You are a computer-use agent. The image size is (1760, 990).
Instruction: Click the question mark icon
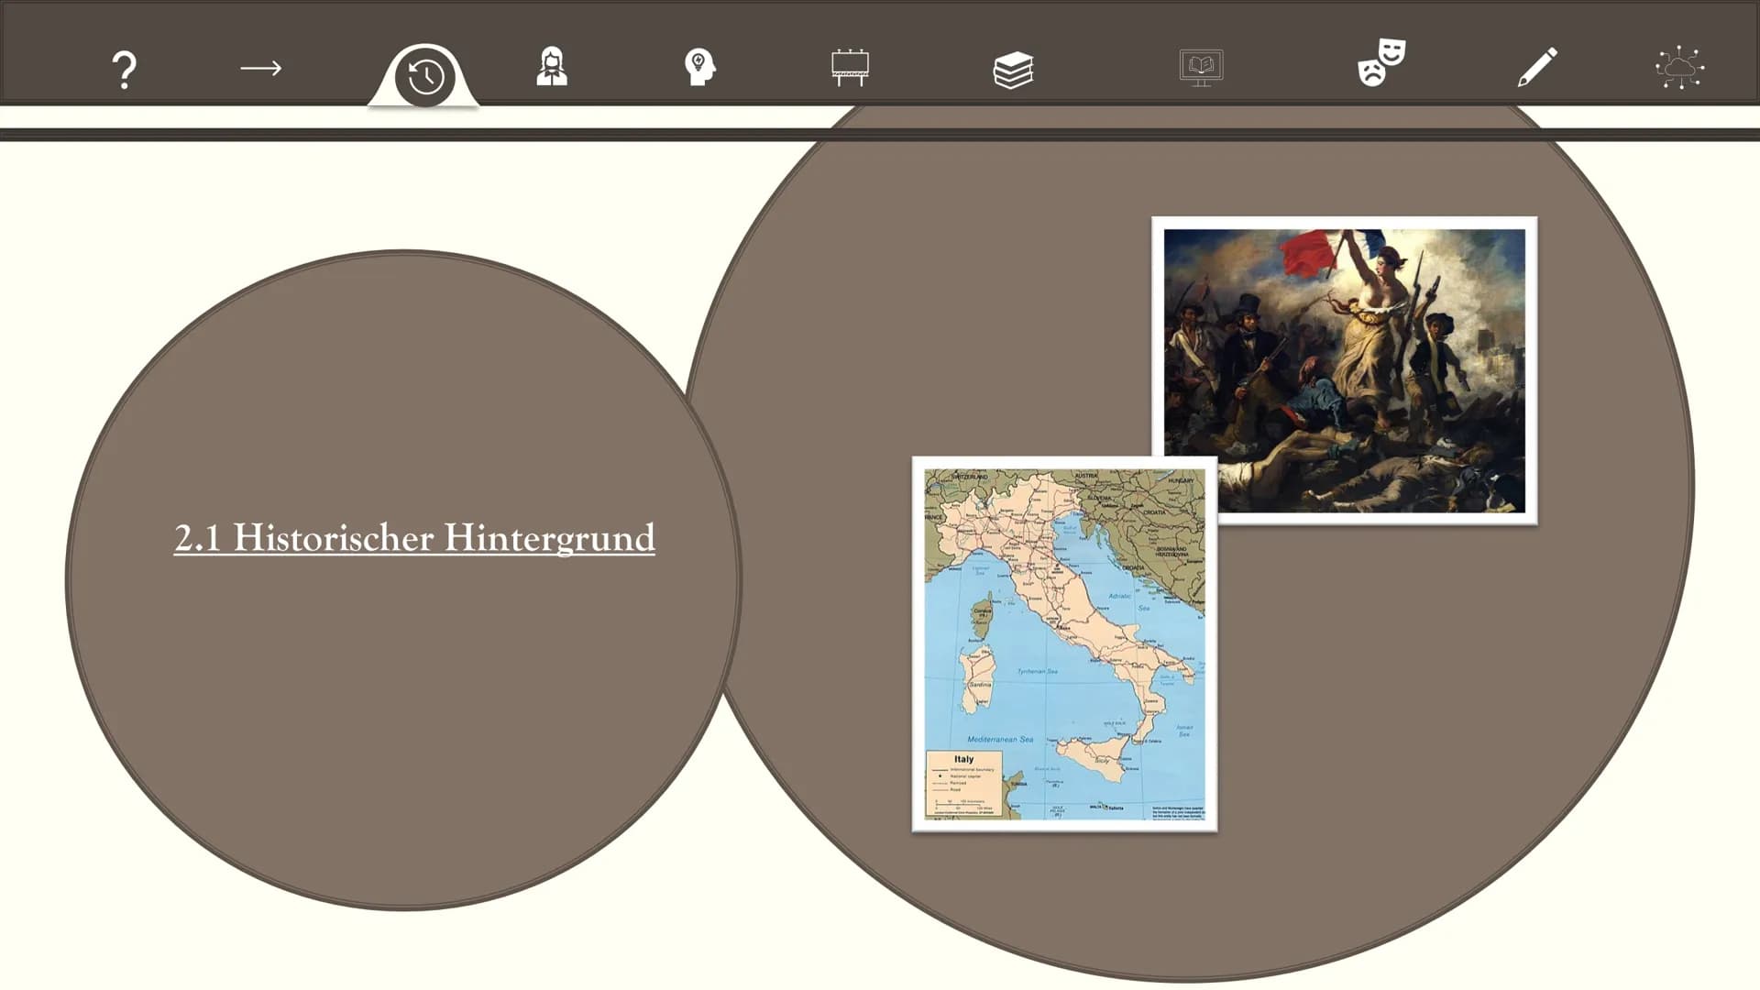click(x=124, y=70)
